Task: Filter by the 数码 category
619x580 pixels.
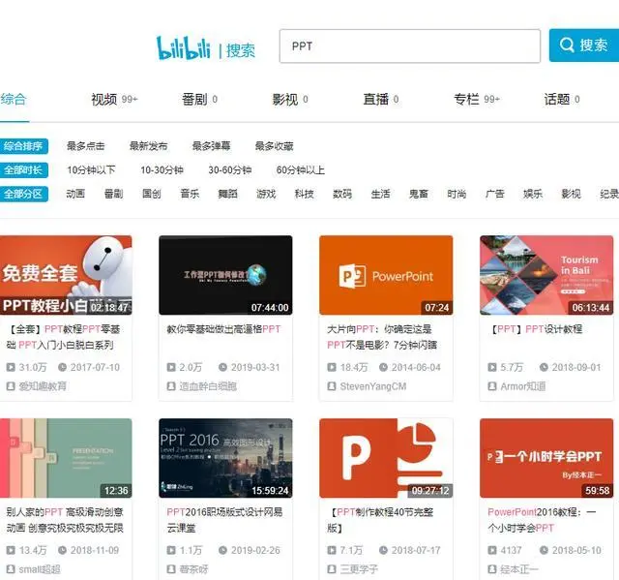Action: click(x=342, y=194)
